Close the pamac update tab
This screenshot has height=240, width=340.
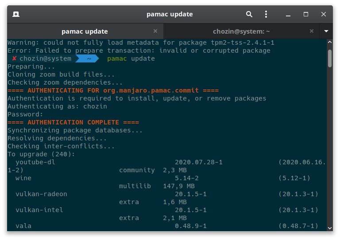coord(155,31)
